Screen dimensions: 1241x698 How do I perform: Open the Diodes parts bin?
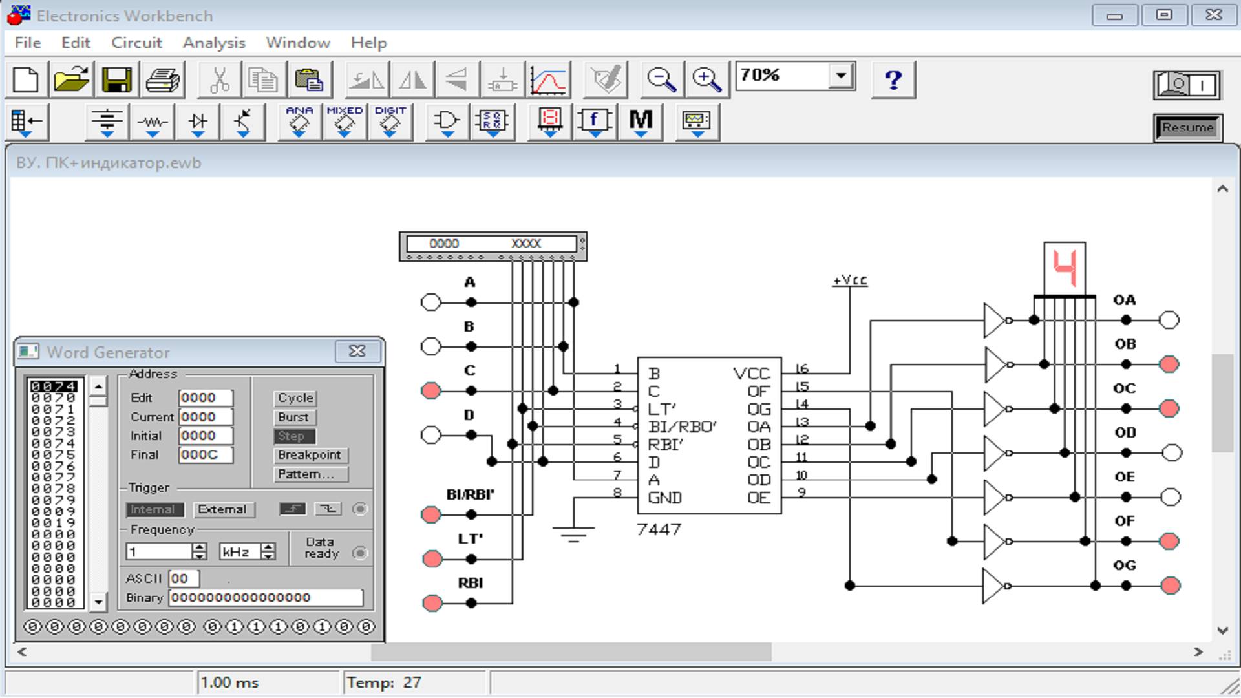[x=198, y=121]
